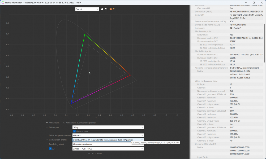Open the Color temperature curve dropdown
The height and width of the screenshot is (159, 266).
click(108, 135)
